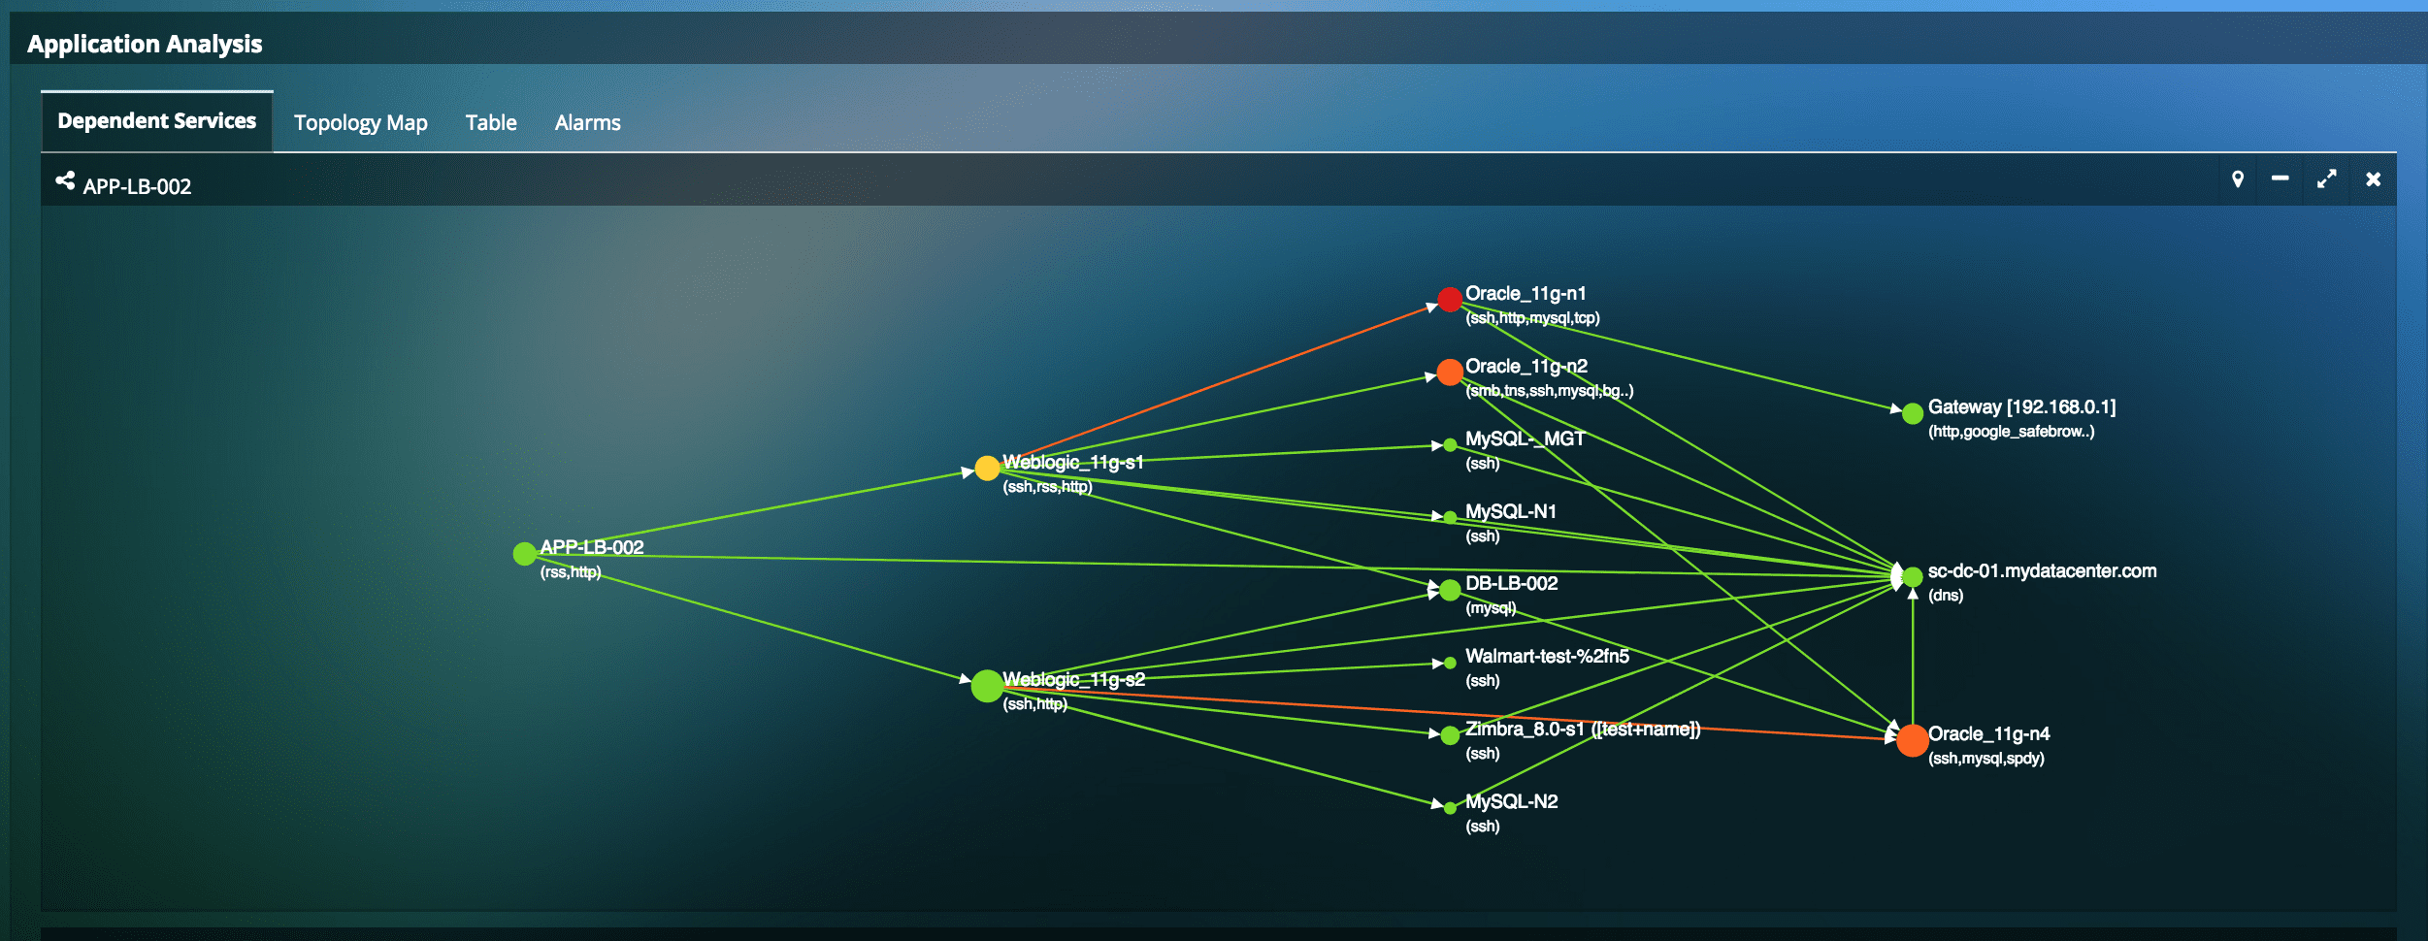2428x941 pixels.
Task: Select the MySQL-N1 node dot
Action: coord(1450,517)
